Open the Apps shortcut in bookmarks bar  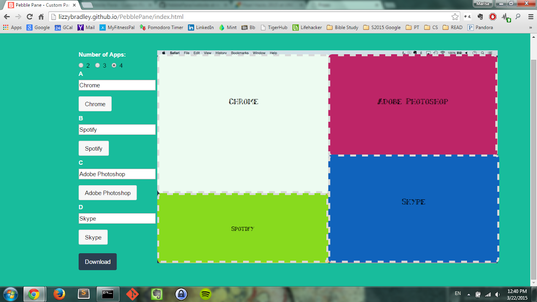coord(12,28)
